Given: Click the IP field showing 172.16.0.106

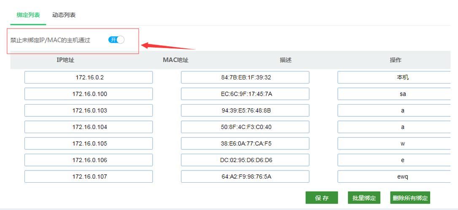Looking at the screenshot, I should point(89,160).
